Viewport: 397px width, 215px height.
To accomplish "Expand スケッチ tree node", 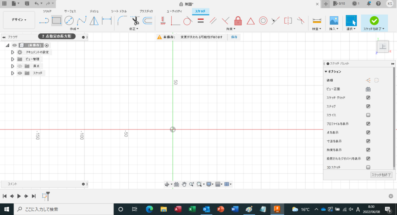I will click(x=12, y=73).
